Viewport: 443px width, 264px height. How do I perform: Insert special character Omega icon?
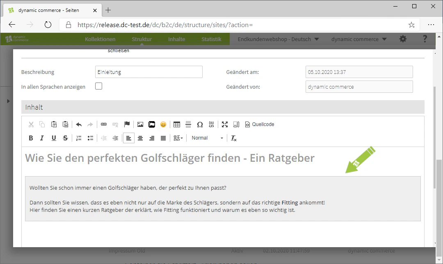tap(200, 124)
